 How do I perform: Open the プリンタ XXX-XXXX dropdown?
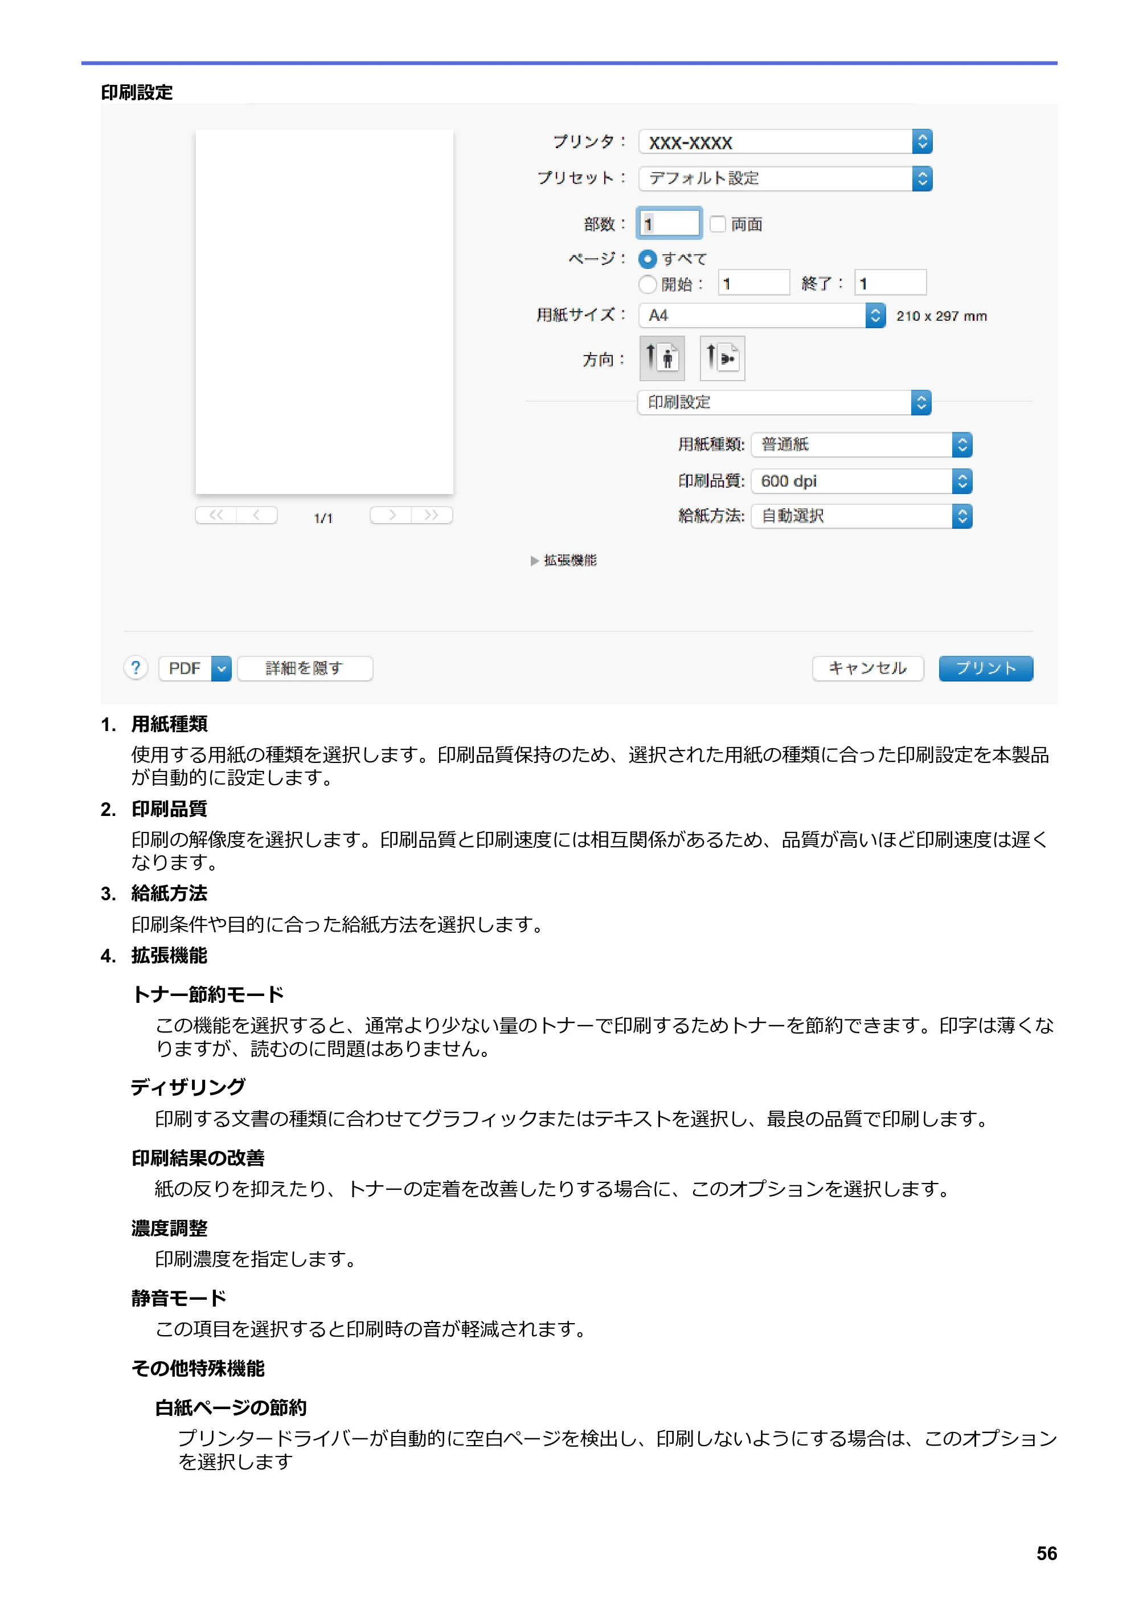[x=785, y=142]
